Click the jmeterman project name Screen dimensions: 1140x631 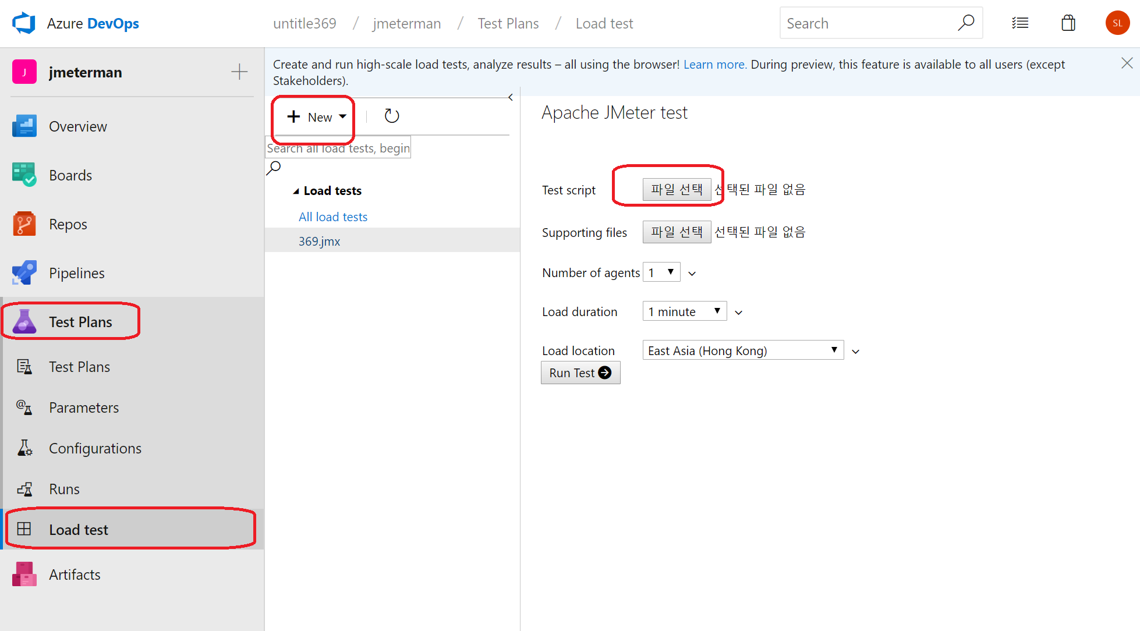tap(86, 72)
